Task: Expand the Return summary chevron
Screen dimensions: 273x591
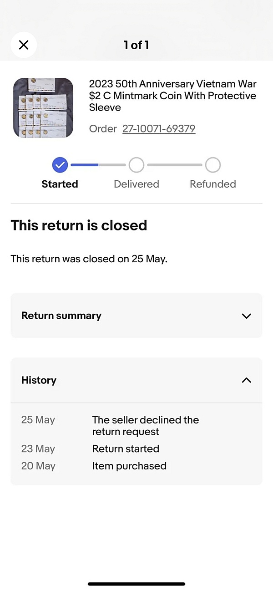Action: pos(246,316)
